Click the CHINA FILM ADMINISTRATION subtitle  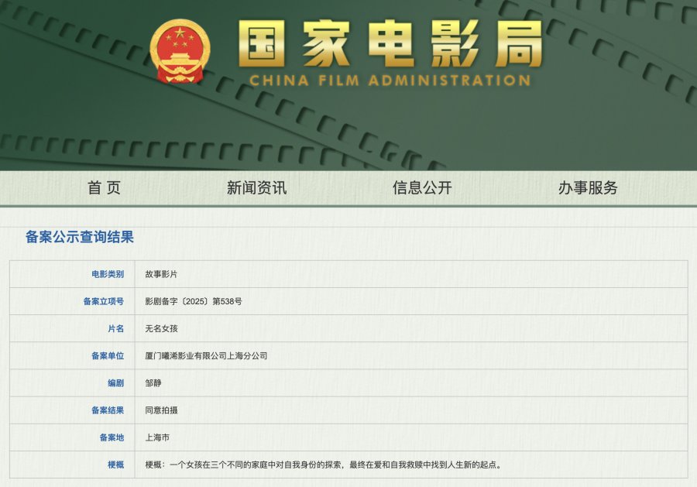[x=390, y=81]
